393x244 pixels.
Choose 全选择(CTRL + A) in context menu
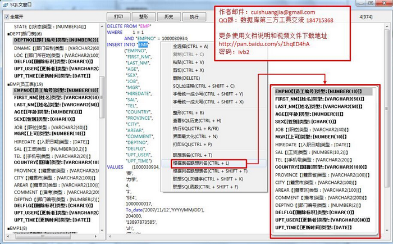[x=190, y=47]
